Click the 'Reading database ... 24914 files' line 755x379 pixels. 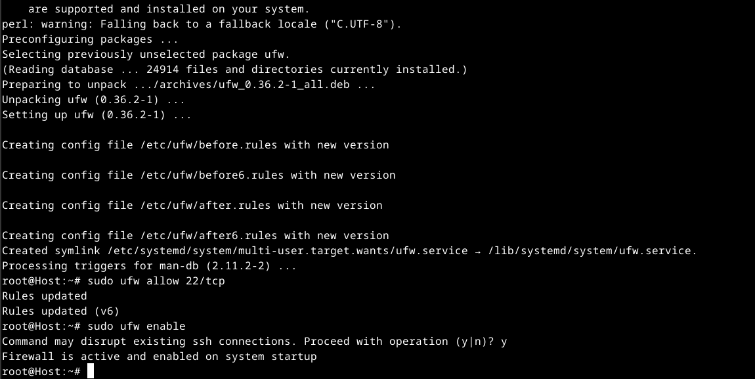(x=234, y=70)
